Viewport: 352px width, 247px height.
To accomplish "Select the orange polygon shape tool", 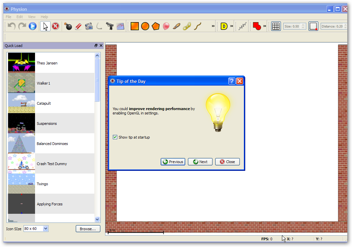I will coord(156,26).
